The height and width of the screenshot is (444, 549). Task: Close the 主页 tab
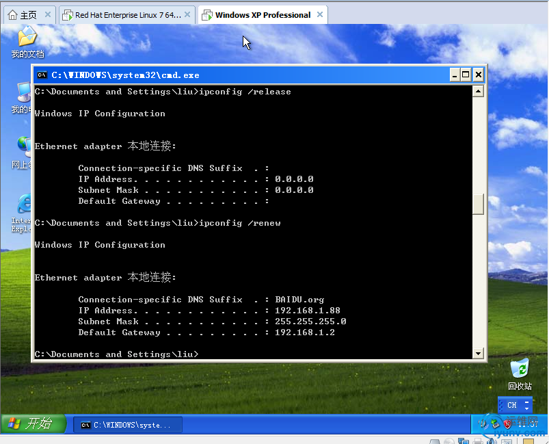[48, 15]
